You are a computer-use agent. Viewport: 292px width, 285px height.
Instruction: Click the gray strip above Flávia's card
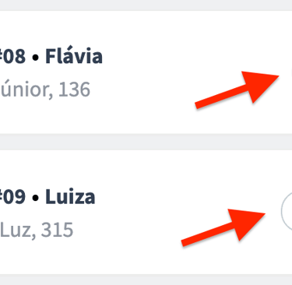146,5
